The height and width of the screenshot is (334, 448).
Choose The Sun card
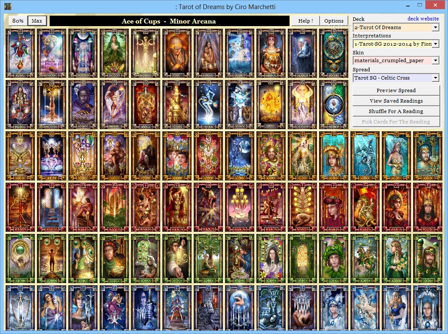point(271,104)
